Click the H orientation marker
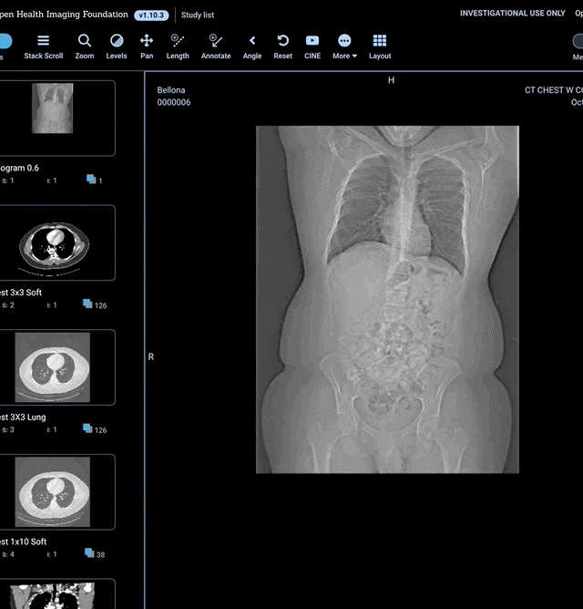The height and width of the screenshot is (609, 583). pyautogui.click(x=391, y=80)
